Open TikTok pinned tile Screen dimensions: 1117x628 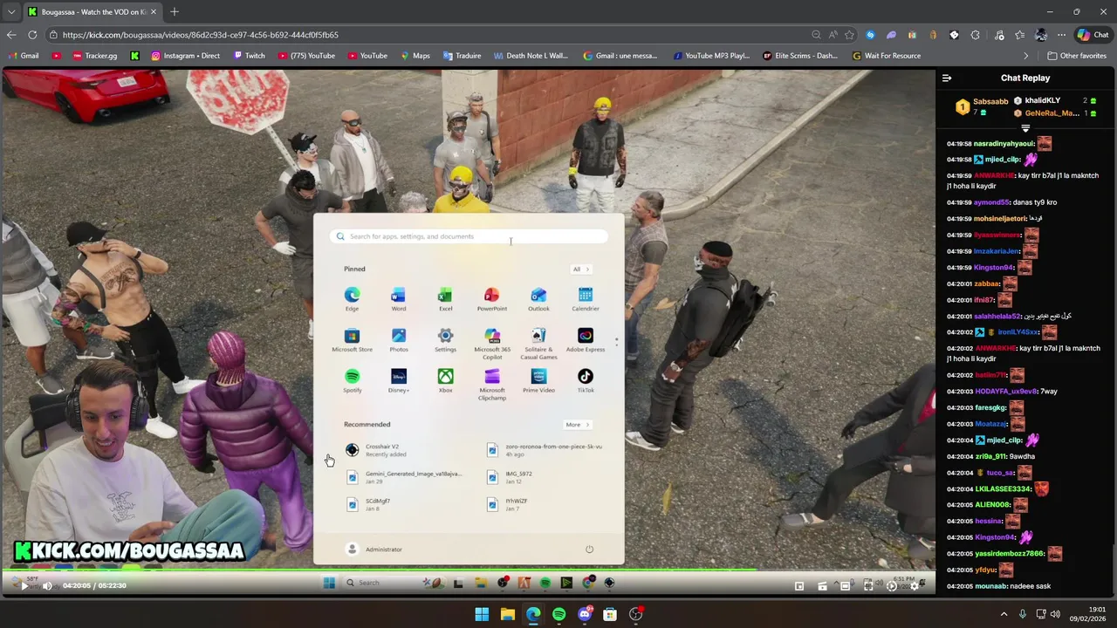pos(586,380)
